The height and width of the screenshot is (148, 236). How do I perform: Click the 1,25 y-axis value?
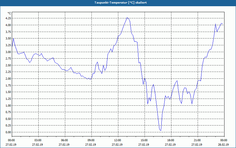(x=8, y=99)
